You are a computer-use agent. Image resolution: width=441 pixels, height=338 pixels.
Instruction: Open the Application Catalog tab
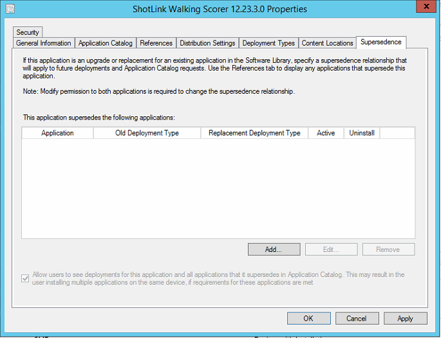tap(106, 43)
